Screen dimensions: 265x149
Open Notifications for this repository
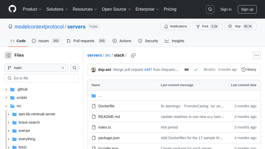(175, 26)
